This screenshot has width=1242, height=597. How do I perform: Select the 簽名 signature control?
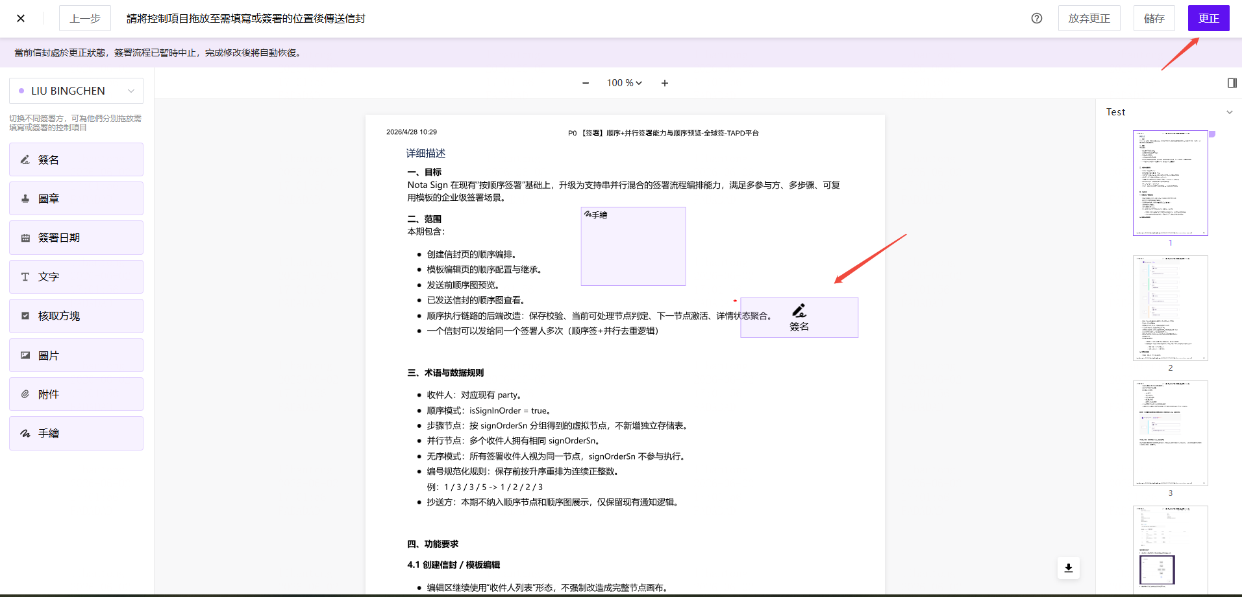pyautogui.click(x=76, y=159)
